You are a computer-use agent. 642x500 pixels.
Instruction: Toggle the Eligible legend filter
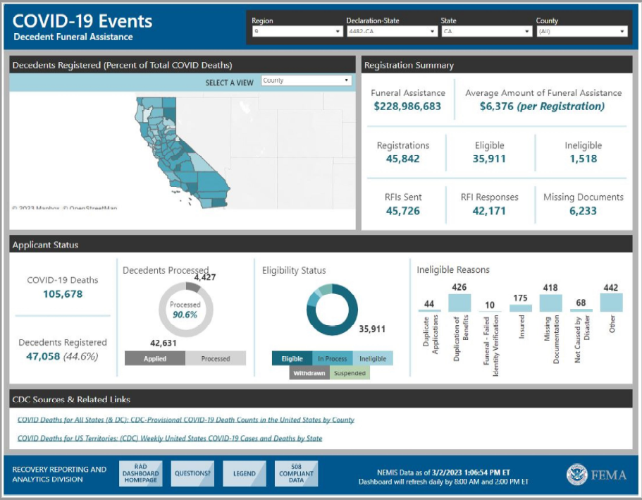pos(292,359)
